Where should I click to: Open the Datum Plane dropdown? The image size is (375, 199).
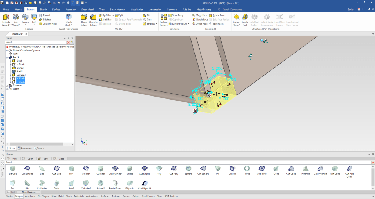click(236, 25)
